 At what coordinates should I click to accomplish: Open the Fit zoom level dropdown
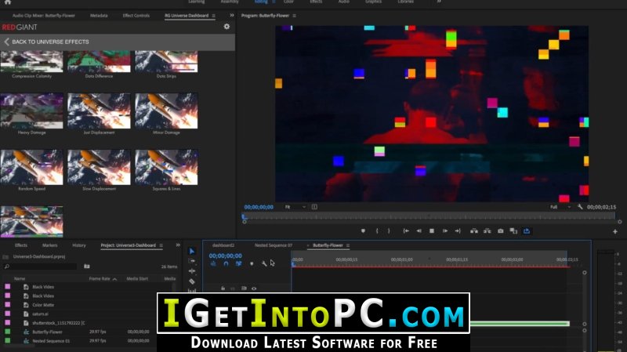point(295,207)
